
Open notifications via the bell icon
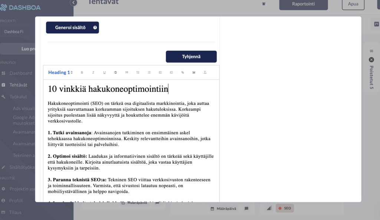click(x=264, y=4)
